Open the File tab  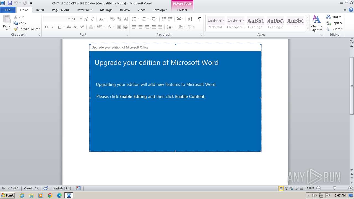[x=8, y=10]
